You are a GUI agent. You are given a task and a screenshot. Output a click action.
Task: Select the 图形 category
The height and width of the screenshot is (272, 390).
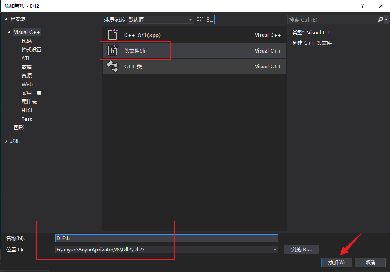pyautogui.click(x=19, y=128)
